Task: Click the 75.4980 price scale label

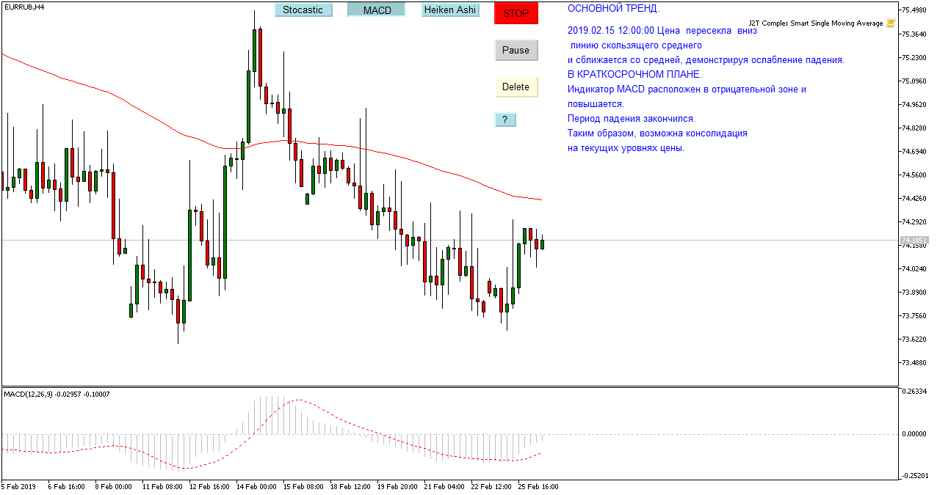Action: tap(915, 10)
